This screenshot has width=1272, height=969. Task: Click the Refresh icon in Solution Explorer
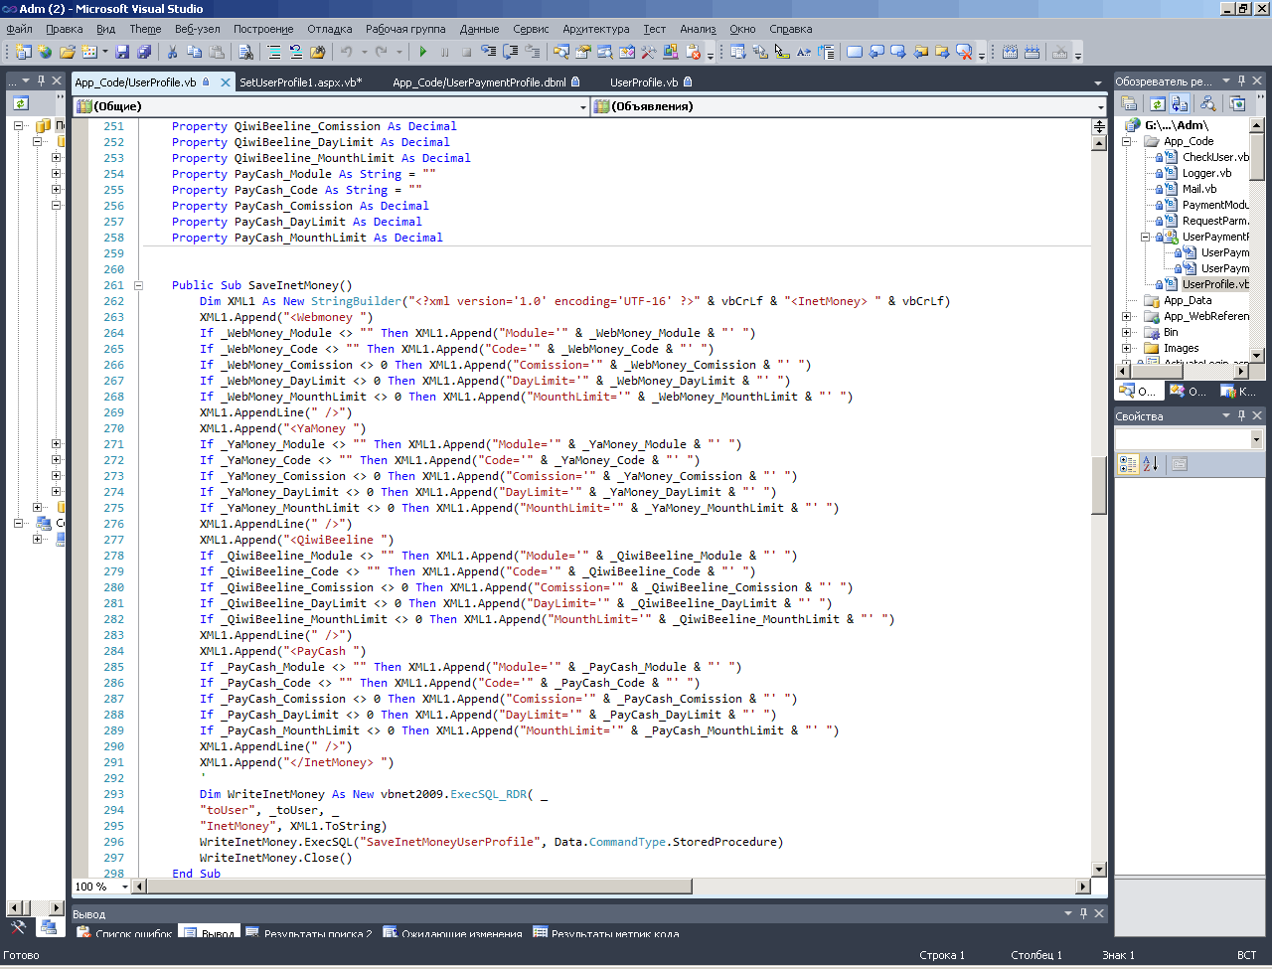tap(1158, 103)
